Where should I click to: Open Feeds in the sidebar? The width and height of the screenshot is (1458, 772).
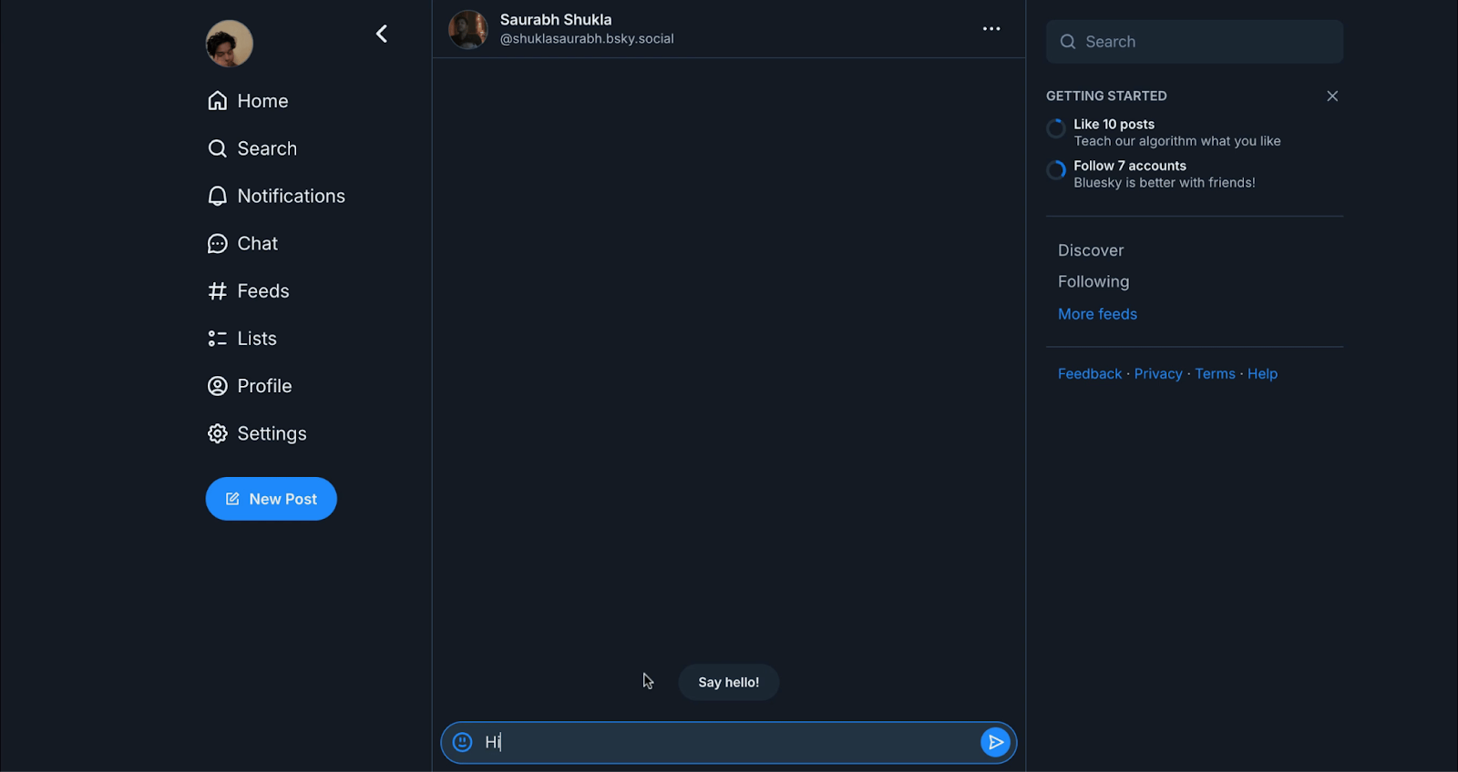click(x=263, y=291)
